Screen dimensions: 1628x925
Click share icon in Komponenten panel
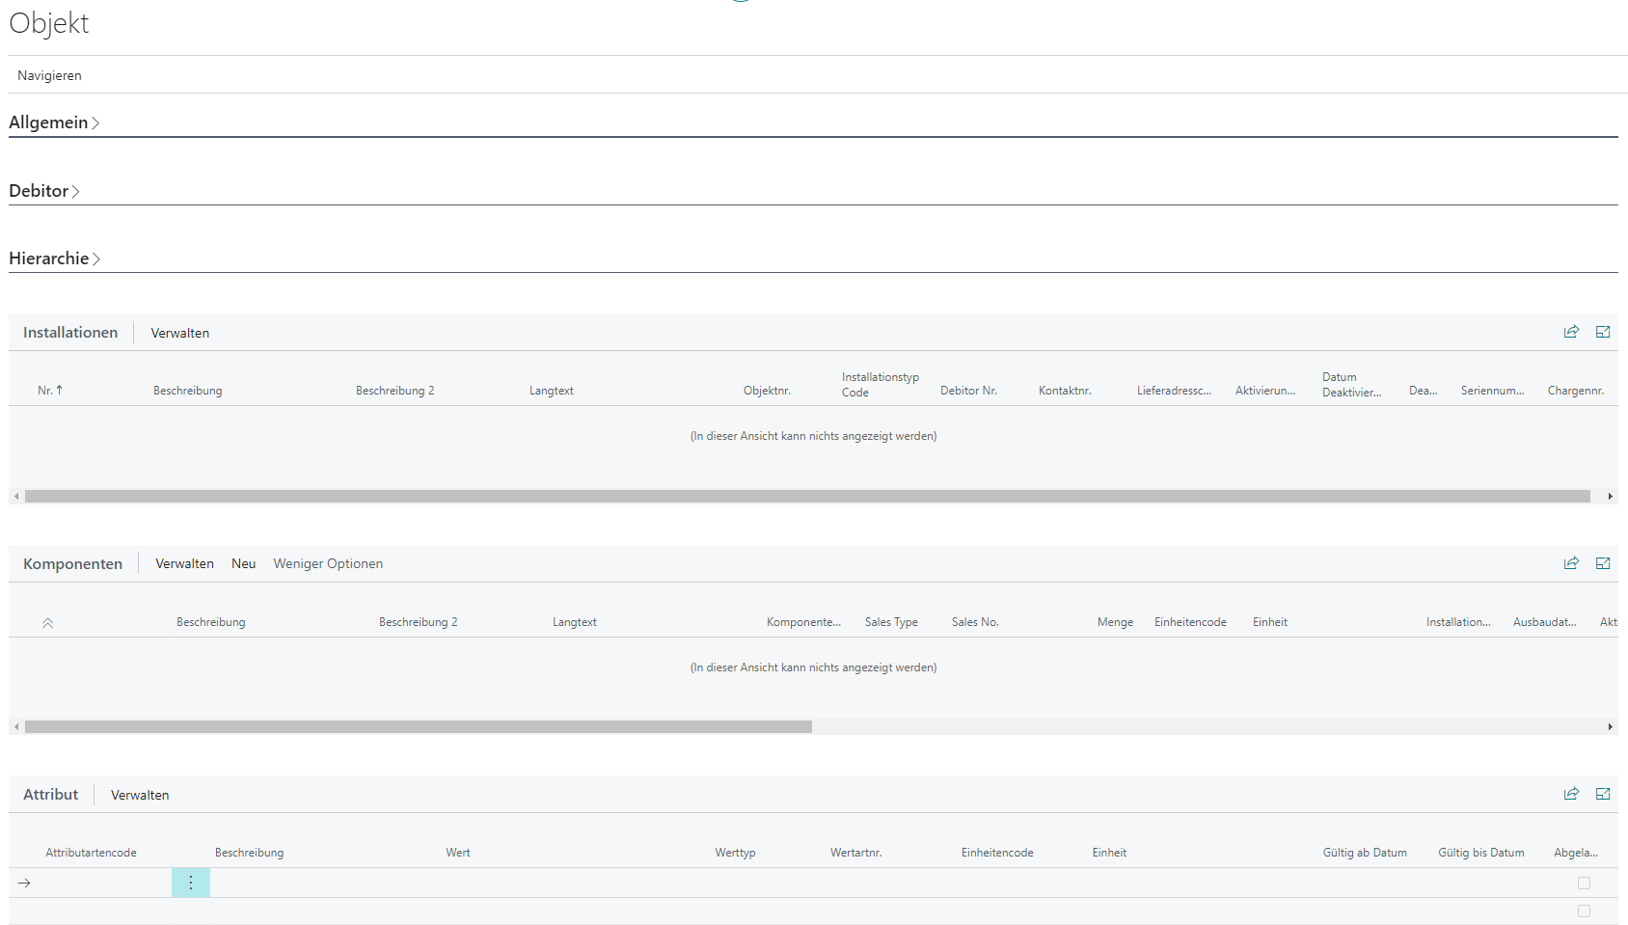click(1571, 563)
